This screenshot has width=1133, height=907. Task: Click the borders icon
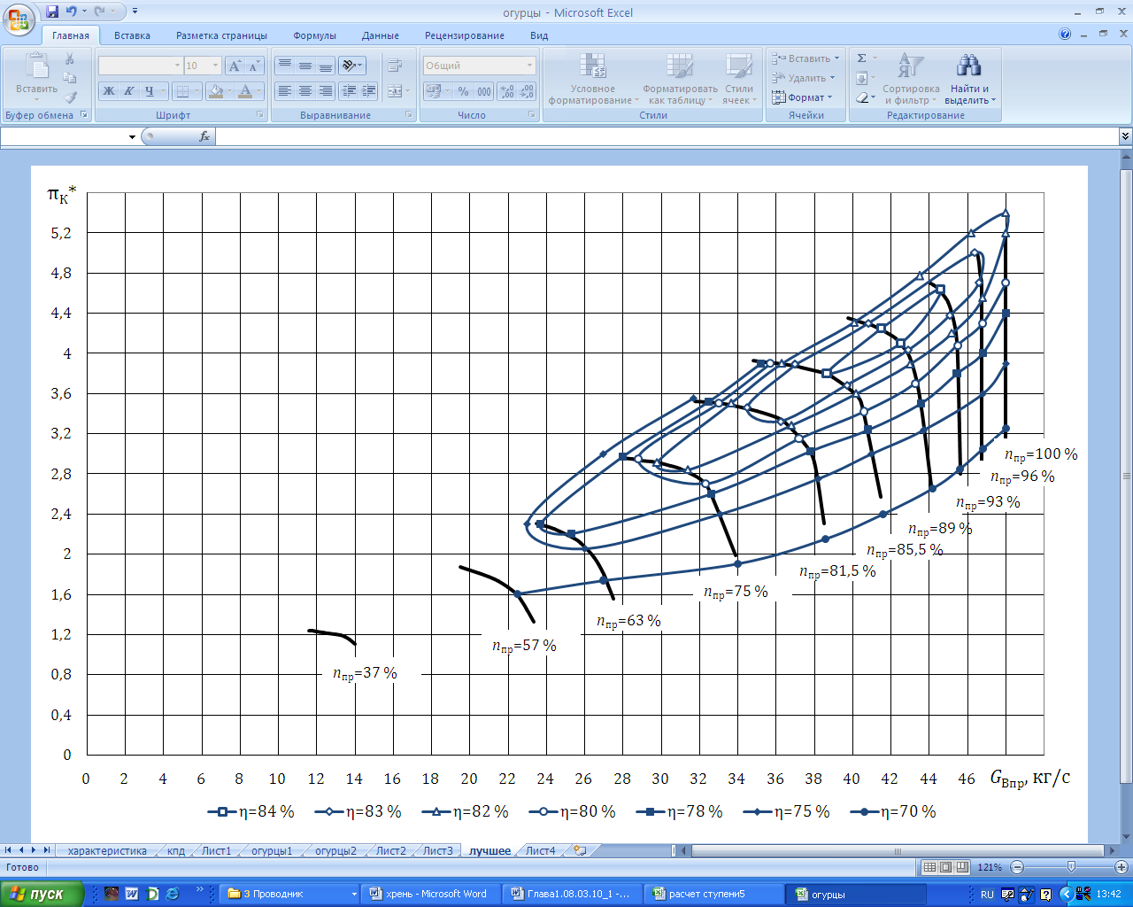tap(182, 91)
